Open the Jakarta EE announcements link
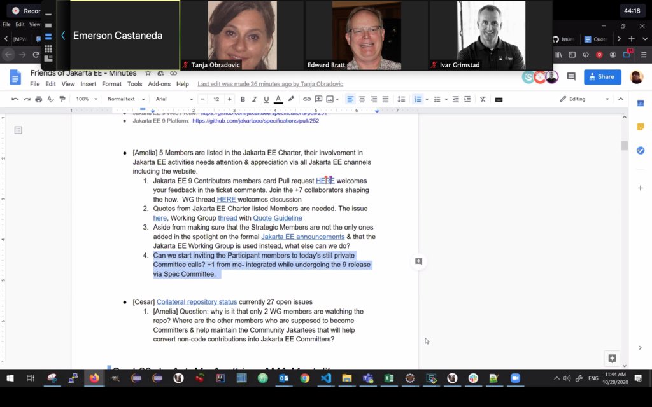This screenshot has width=652, height=407. [302, 237]
